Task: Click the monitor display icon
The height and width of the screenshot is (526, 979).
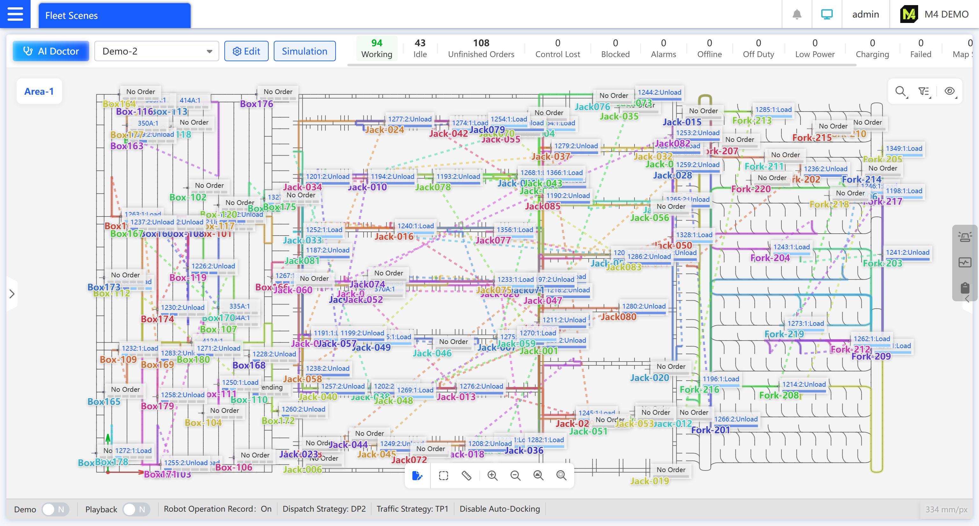Action: point(827,14)
